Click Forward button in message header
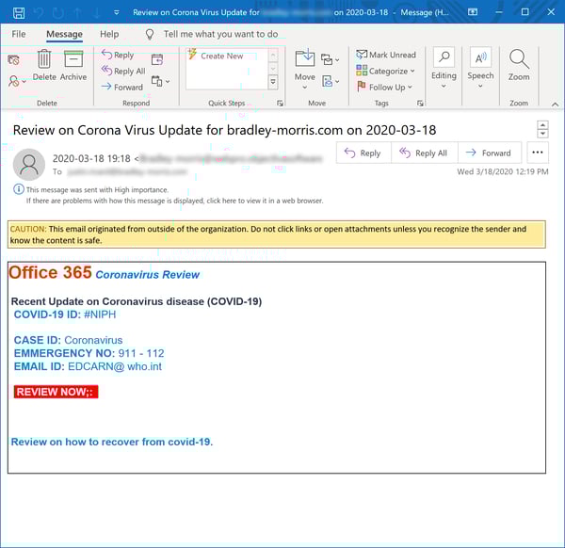Viewport: 565px width, 548px height. [x=488, y=153]
